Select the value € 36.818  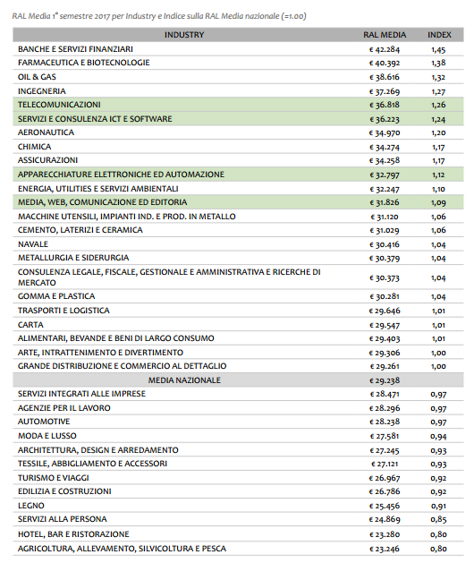pos(385,105)
